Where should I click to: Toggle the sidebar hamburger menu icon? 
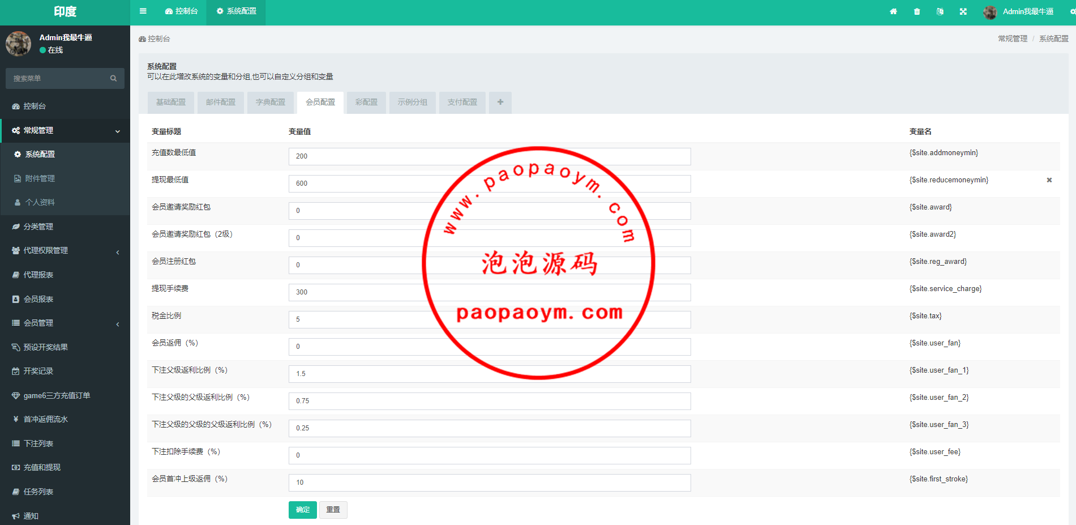(143, 11)
